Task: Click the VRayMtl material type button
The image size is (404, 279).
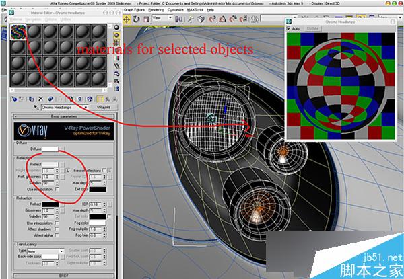Action: pyautogui.click(x=104, y=107)
